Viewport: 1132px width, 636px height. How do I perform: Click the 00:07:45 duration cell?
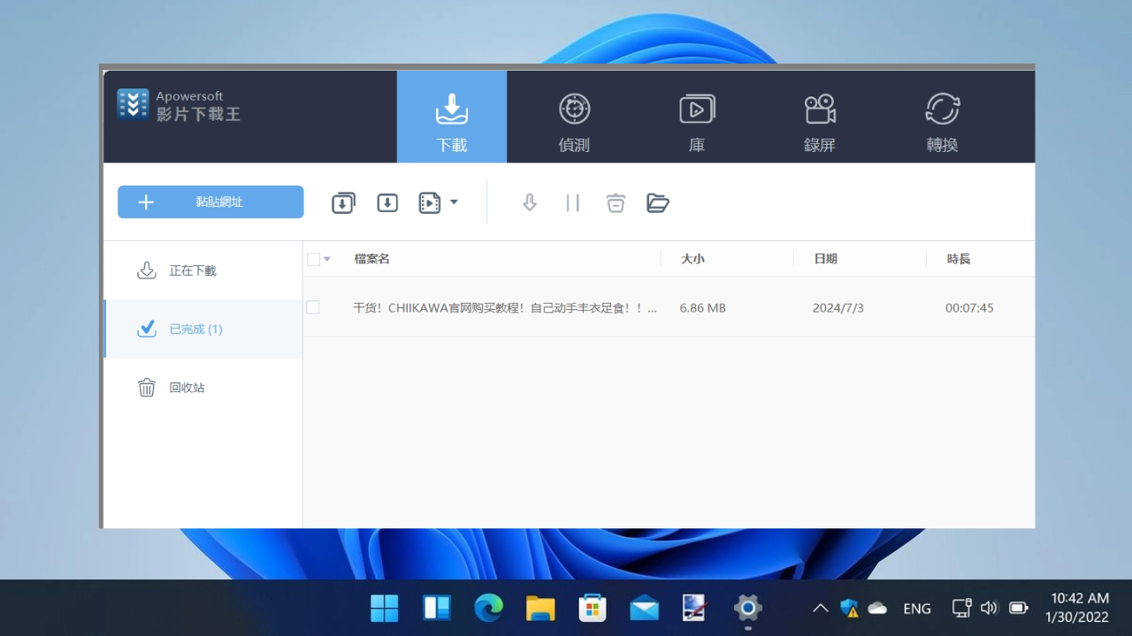click(969, 308)
